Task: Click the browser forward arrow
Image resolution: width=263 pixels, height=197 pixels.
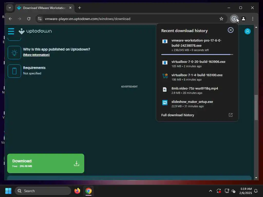Action: click(20, 19)
